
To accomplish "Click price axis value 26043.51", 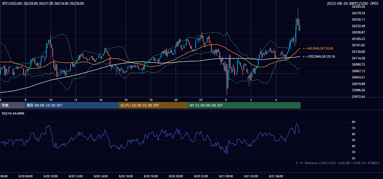I will pos(358,77).
